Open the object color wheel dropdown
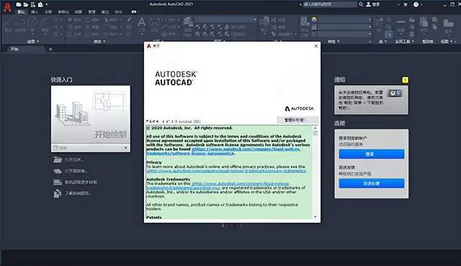The width and height of the screenshot is (461, 266). [314, 20]
